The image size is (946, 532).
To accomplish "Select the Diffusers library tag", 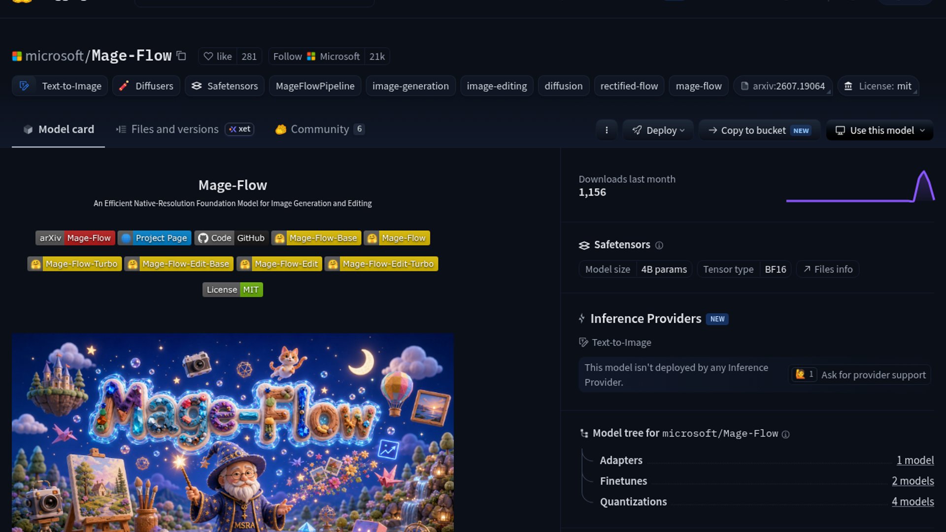I will coord(146,86).
